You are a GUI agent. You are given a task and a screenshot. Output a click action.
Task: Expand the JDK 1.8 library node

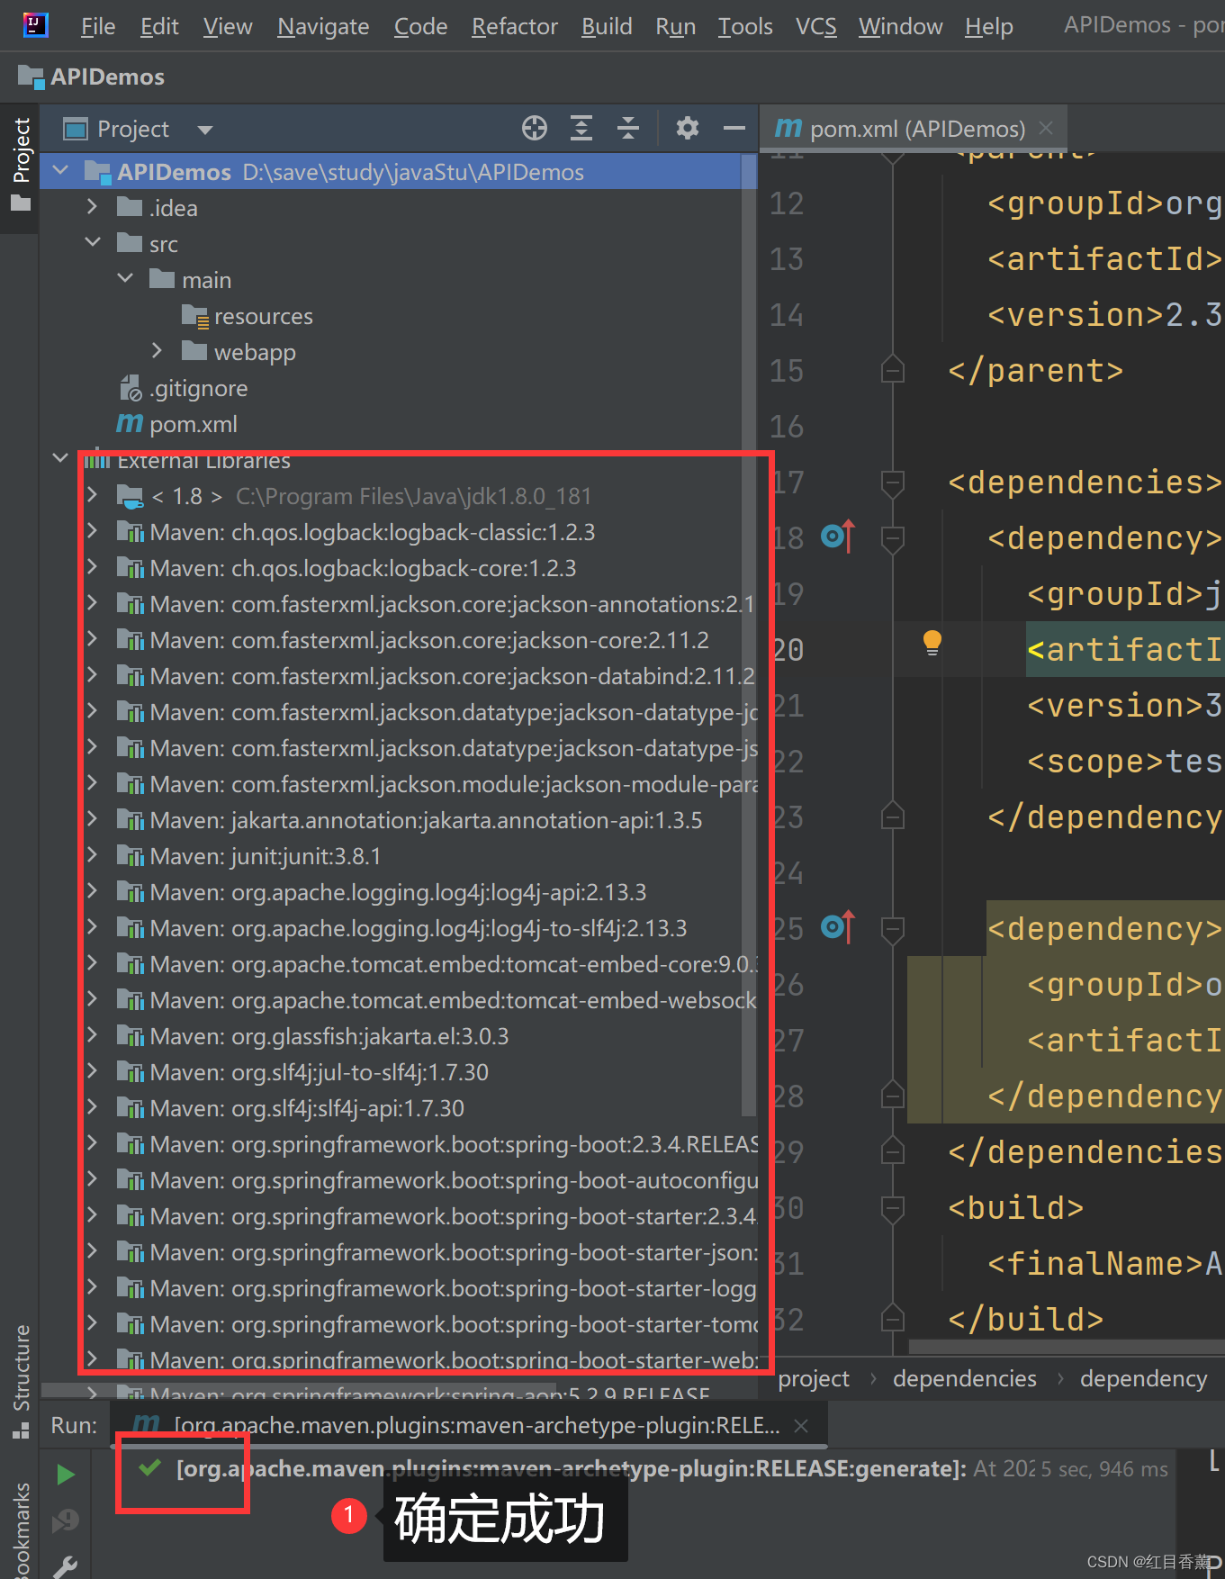pyautogui.click(x=93, y=494)
